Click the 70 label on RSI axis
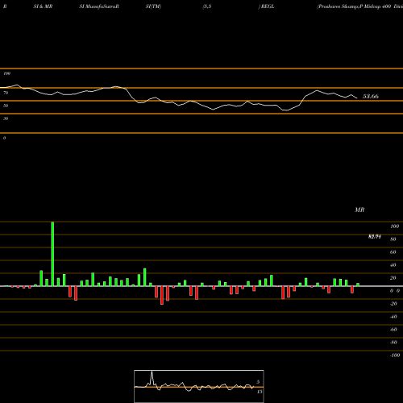Screen dimensions: 403x403 (6, 93)
